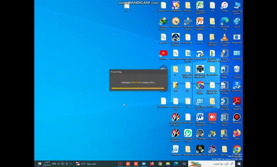Open Task View on the taskbar

(x=184, y=164)
